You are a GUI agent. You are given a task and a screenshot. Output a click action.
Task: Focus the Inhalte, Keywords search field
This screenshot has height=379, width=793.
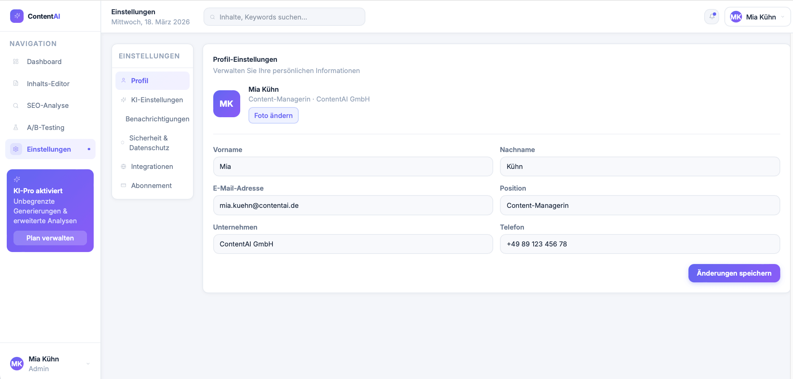(x=285, y=17)
